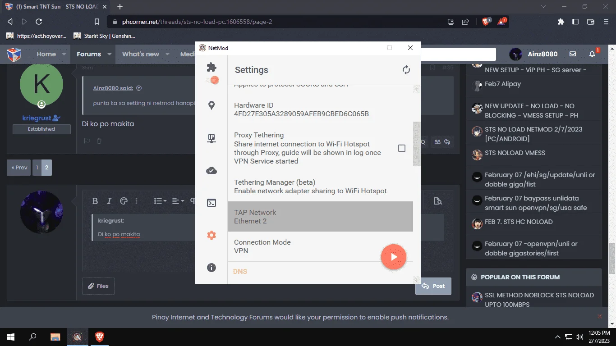The height and width of the screenshot is (346, 616).
Task: Open the text color palette in editor
Action: pyautogui.click(x=124, y=201)
